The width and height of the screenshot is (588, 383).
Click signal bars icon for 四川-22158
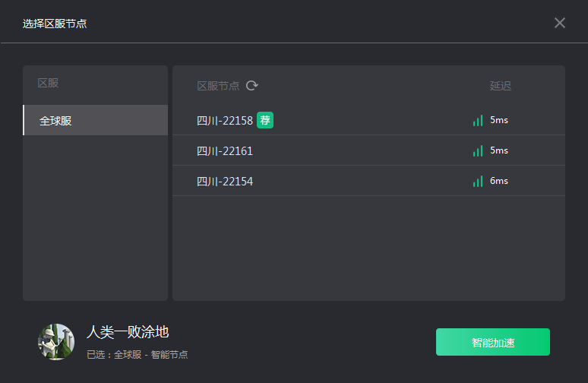(478, 120)
